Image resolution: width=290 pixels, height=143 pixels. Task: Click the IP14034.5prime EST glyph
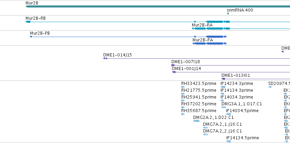pos(228,114)
